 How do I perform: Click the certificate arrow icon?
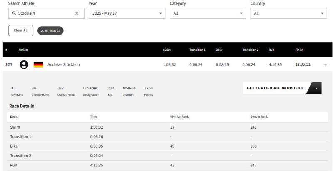click(316, 89)
